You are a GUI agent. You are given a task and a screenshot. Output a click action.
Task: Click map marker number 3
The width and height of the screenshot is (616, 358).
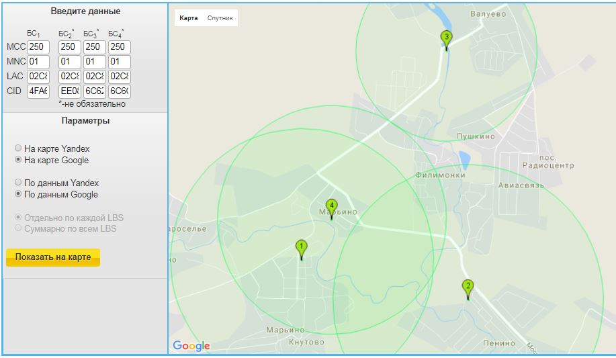click(446, 39)
